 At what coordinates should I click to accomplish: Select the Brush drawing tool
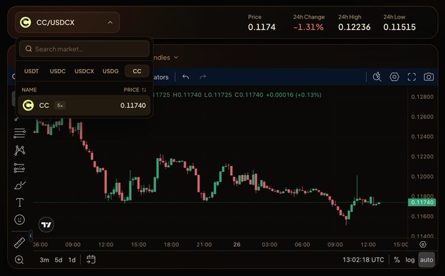tap(20, 185)
